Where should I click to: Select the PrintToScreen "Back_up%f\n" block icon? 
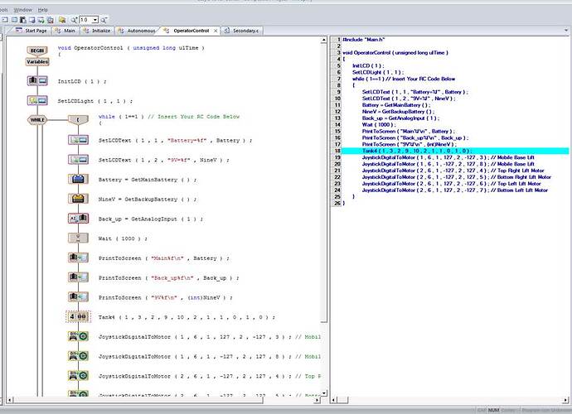[x=78, y=277]
